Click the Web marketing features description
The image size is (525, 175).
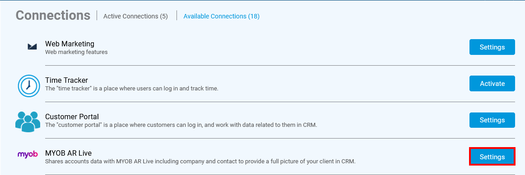[x=76, y=52]
